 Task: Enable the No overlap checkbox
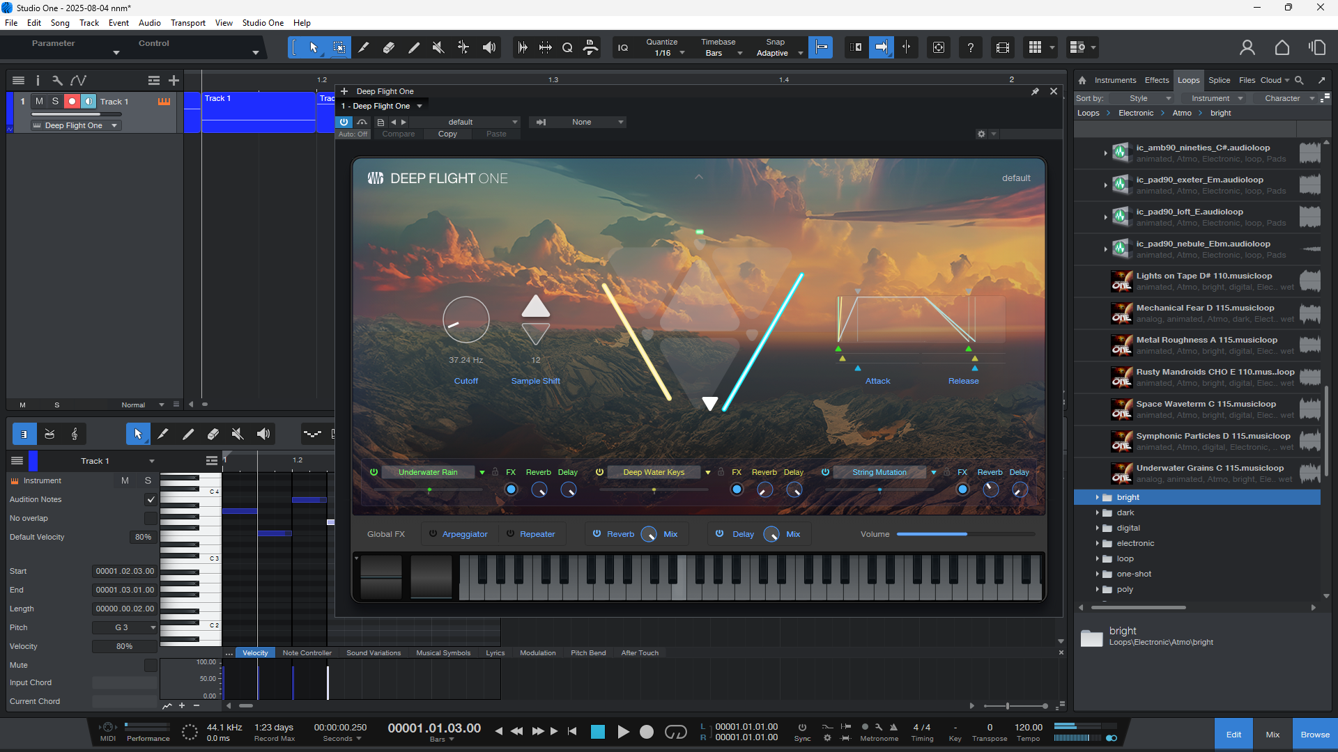click(x=151, y=518)
